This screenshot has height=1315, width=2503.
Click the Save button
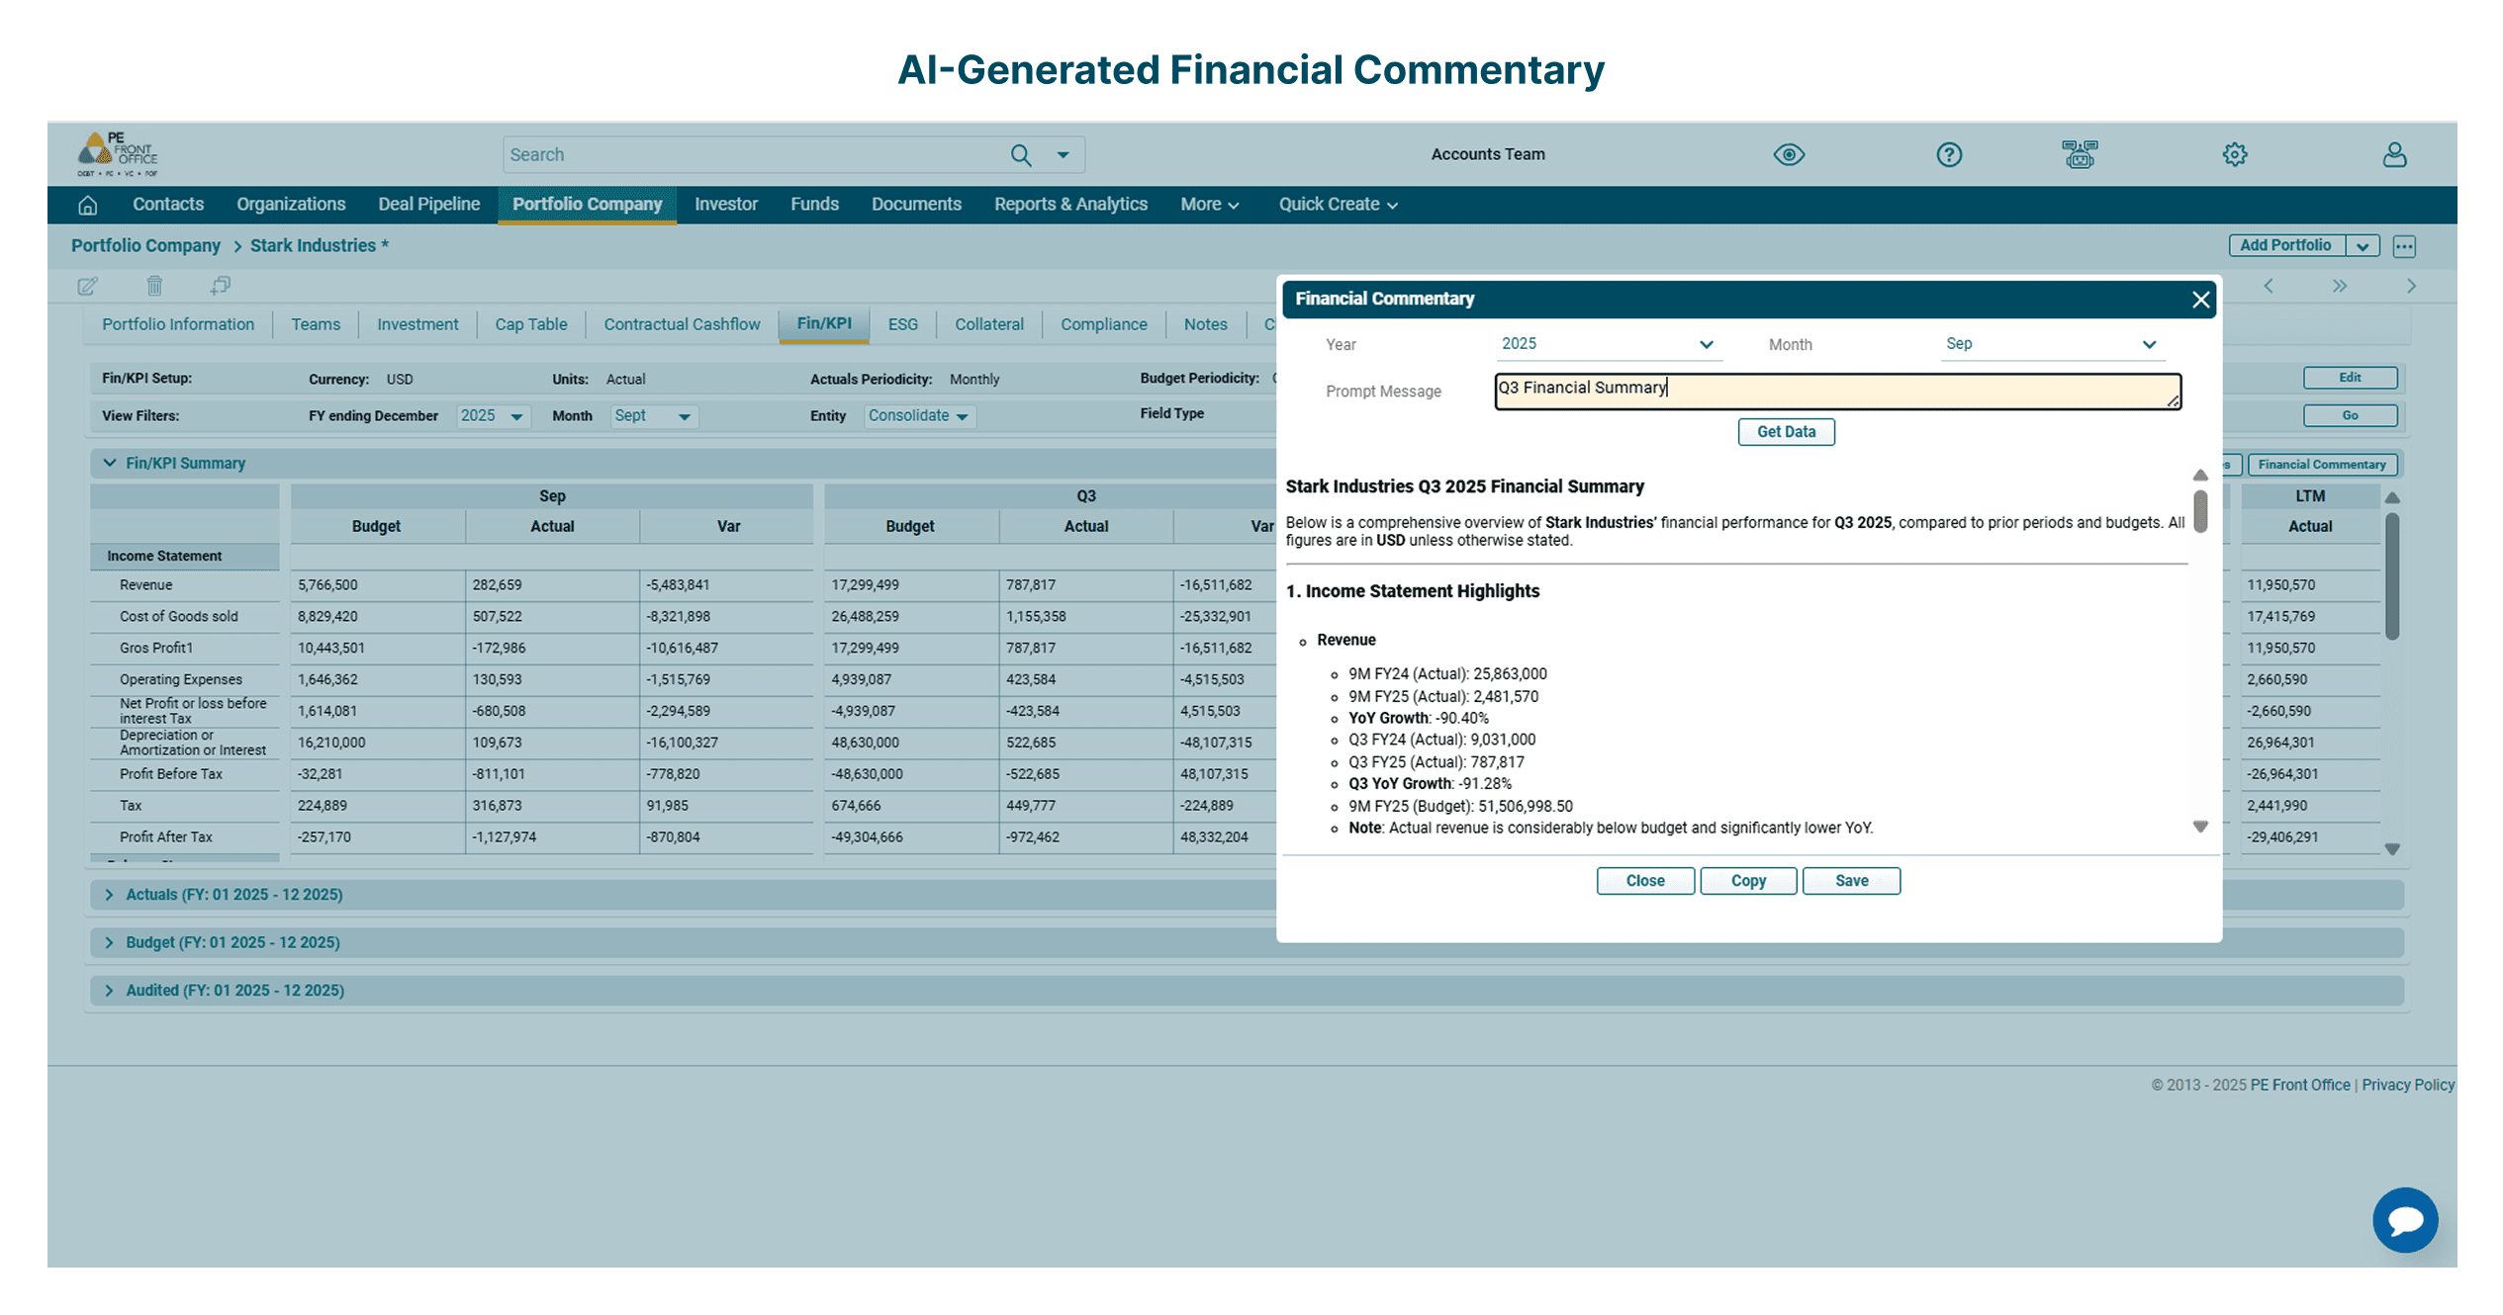pyautogui.click(x=1851, y=881)
